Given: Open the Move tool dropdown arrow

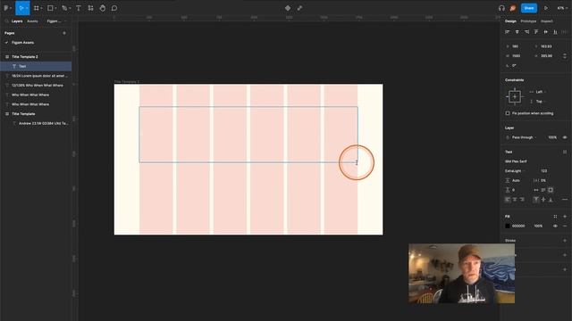Looking at the screenshot, I should pyautogui.click(x=27, y=8).
